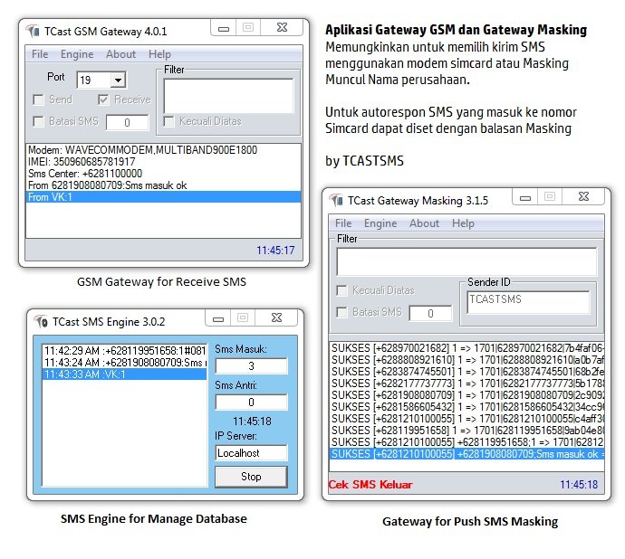Select SUKSES row for +628970021682
The height and width of the screenshot is (559, 625).
point(466,348)
